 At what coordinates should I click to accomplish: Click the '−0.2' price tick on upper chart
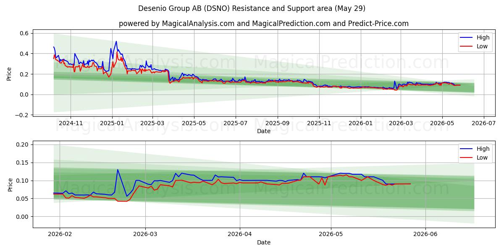21,115
